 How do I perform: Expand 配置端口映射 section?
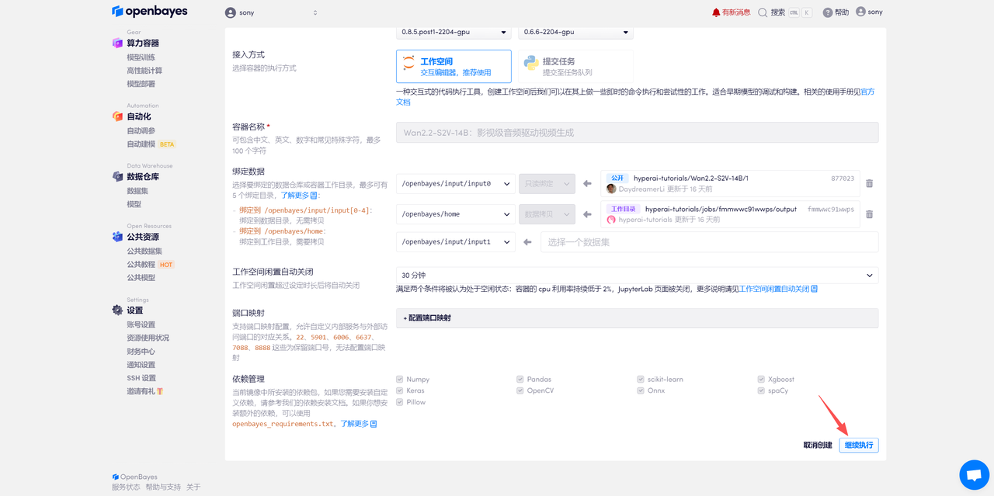click(x=637, y=318)
